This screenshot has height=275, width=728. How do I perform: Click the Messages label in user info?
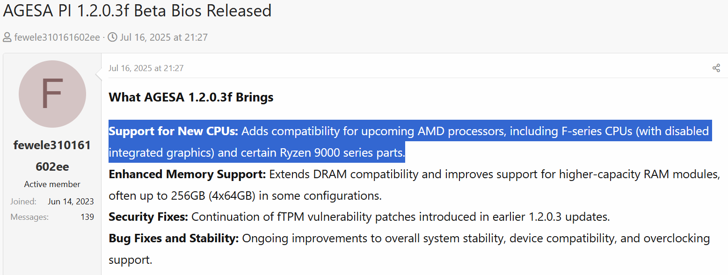[29, 217]
